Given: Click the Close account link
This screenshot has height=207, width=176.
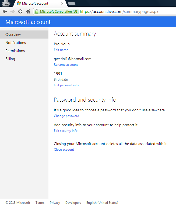Looking at the screenshot, I should click(x=64, y=150).
